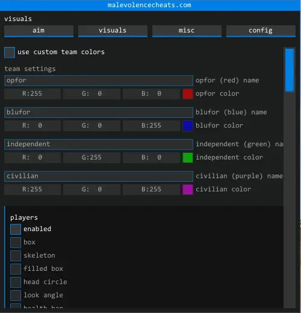Tick the look angle checkbox
The width and height of the screenshot is (301, 313).
[16, 296]
